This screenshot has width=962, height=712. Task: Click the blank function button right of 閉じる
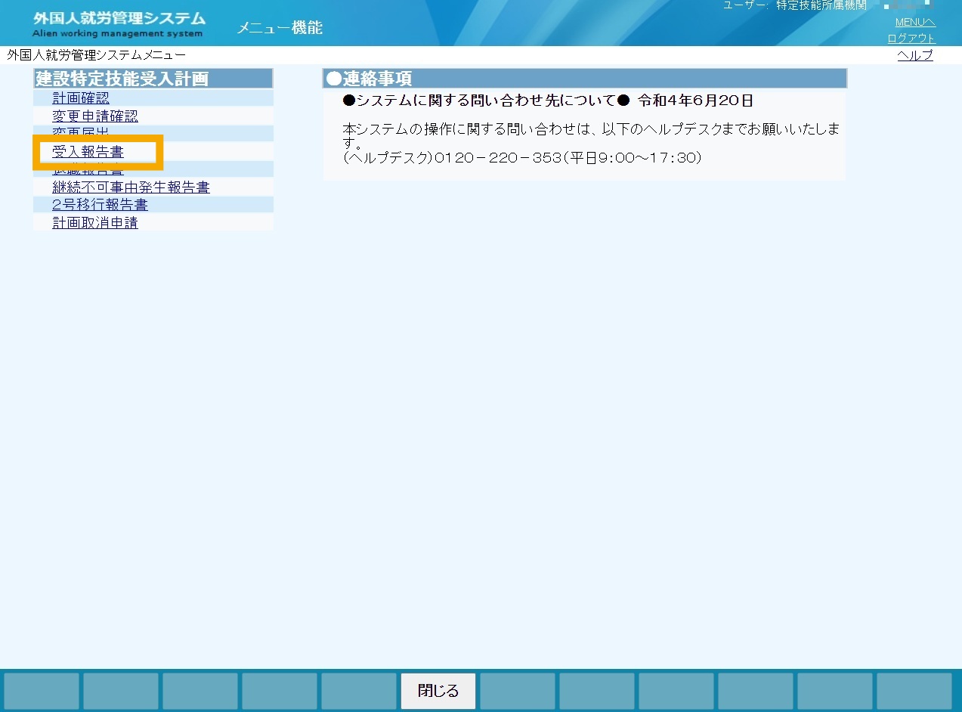[x=518, y=691]
